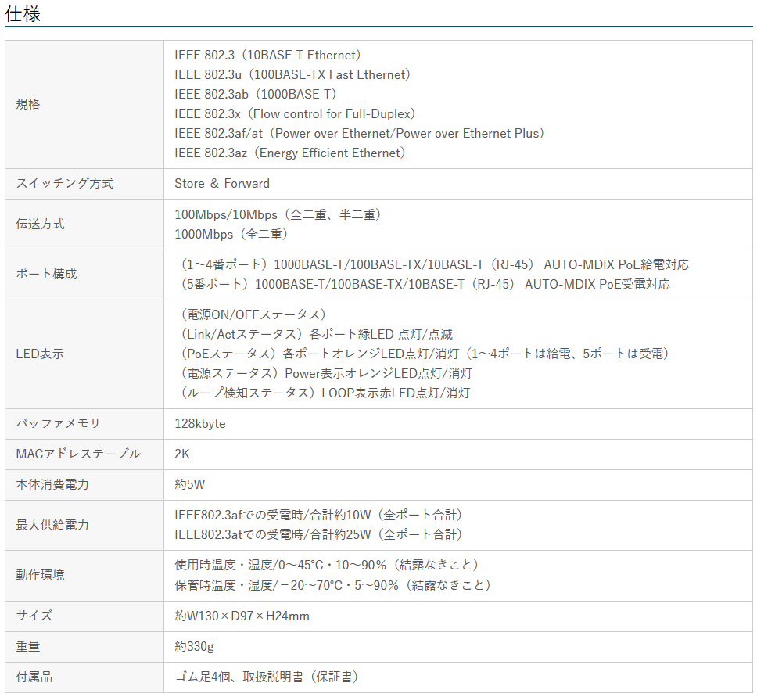Click the 約5W power consumption value
Viewport: 757px width, 697px height.
click(190, 484)
